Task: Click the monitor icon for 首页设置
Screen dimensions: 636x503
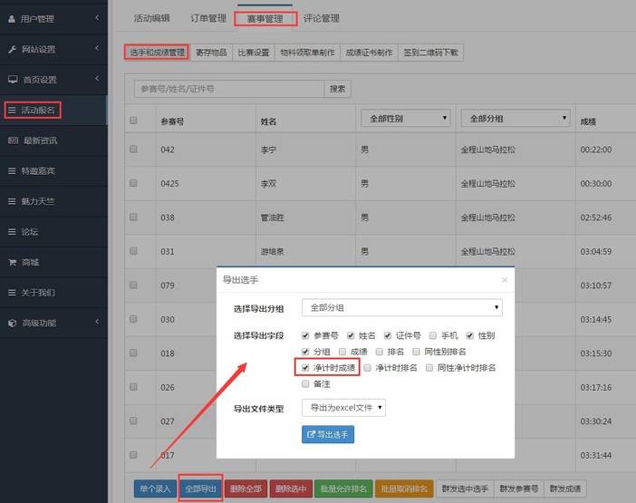Action: coord(12,80)
